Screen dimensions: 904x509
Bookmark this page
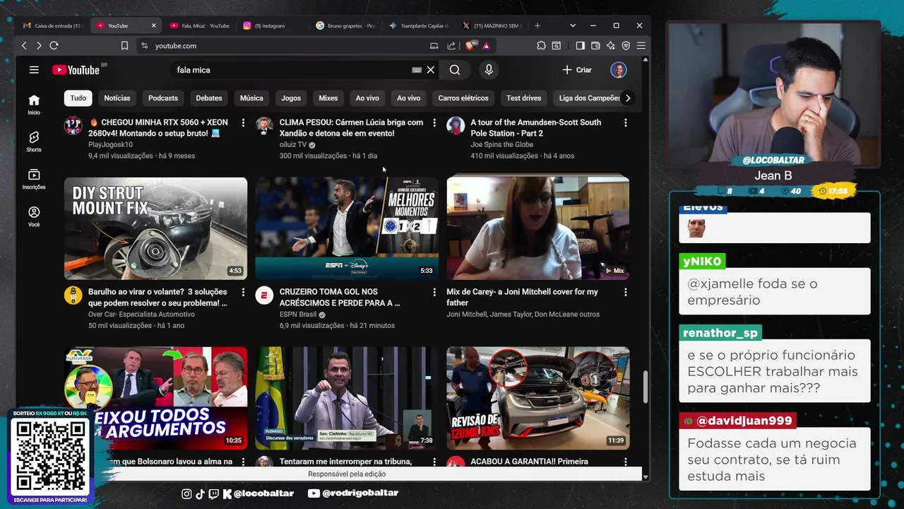tap(124, 45)
